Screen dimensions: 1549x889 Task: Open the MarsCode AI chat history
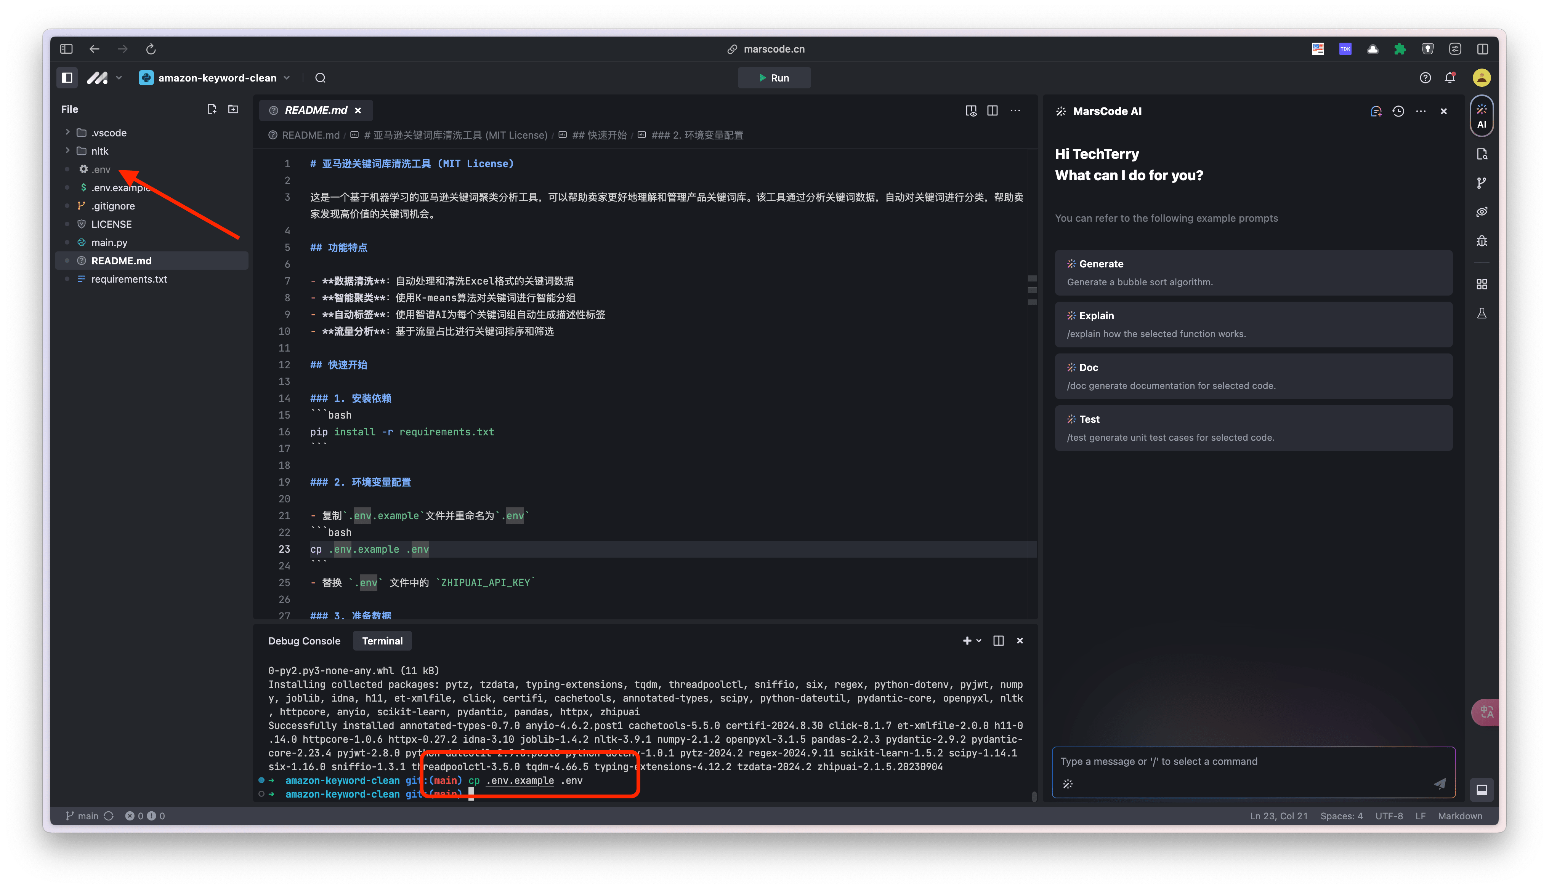point(1398,111)
